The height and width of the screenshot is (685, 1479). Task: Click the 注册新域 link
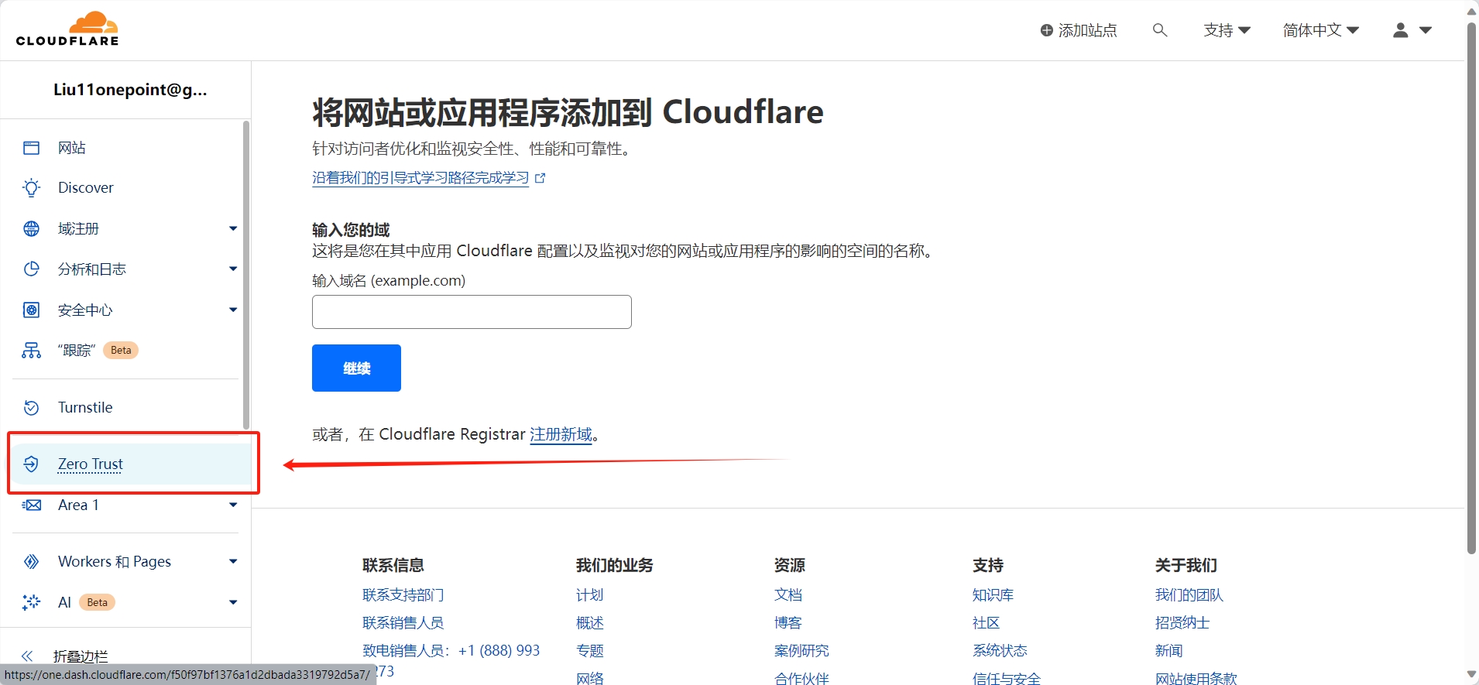[x=561, y=434]
